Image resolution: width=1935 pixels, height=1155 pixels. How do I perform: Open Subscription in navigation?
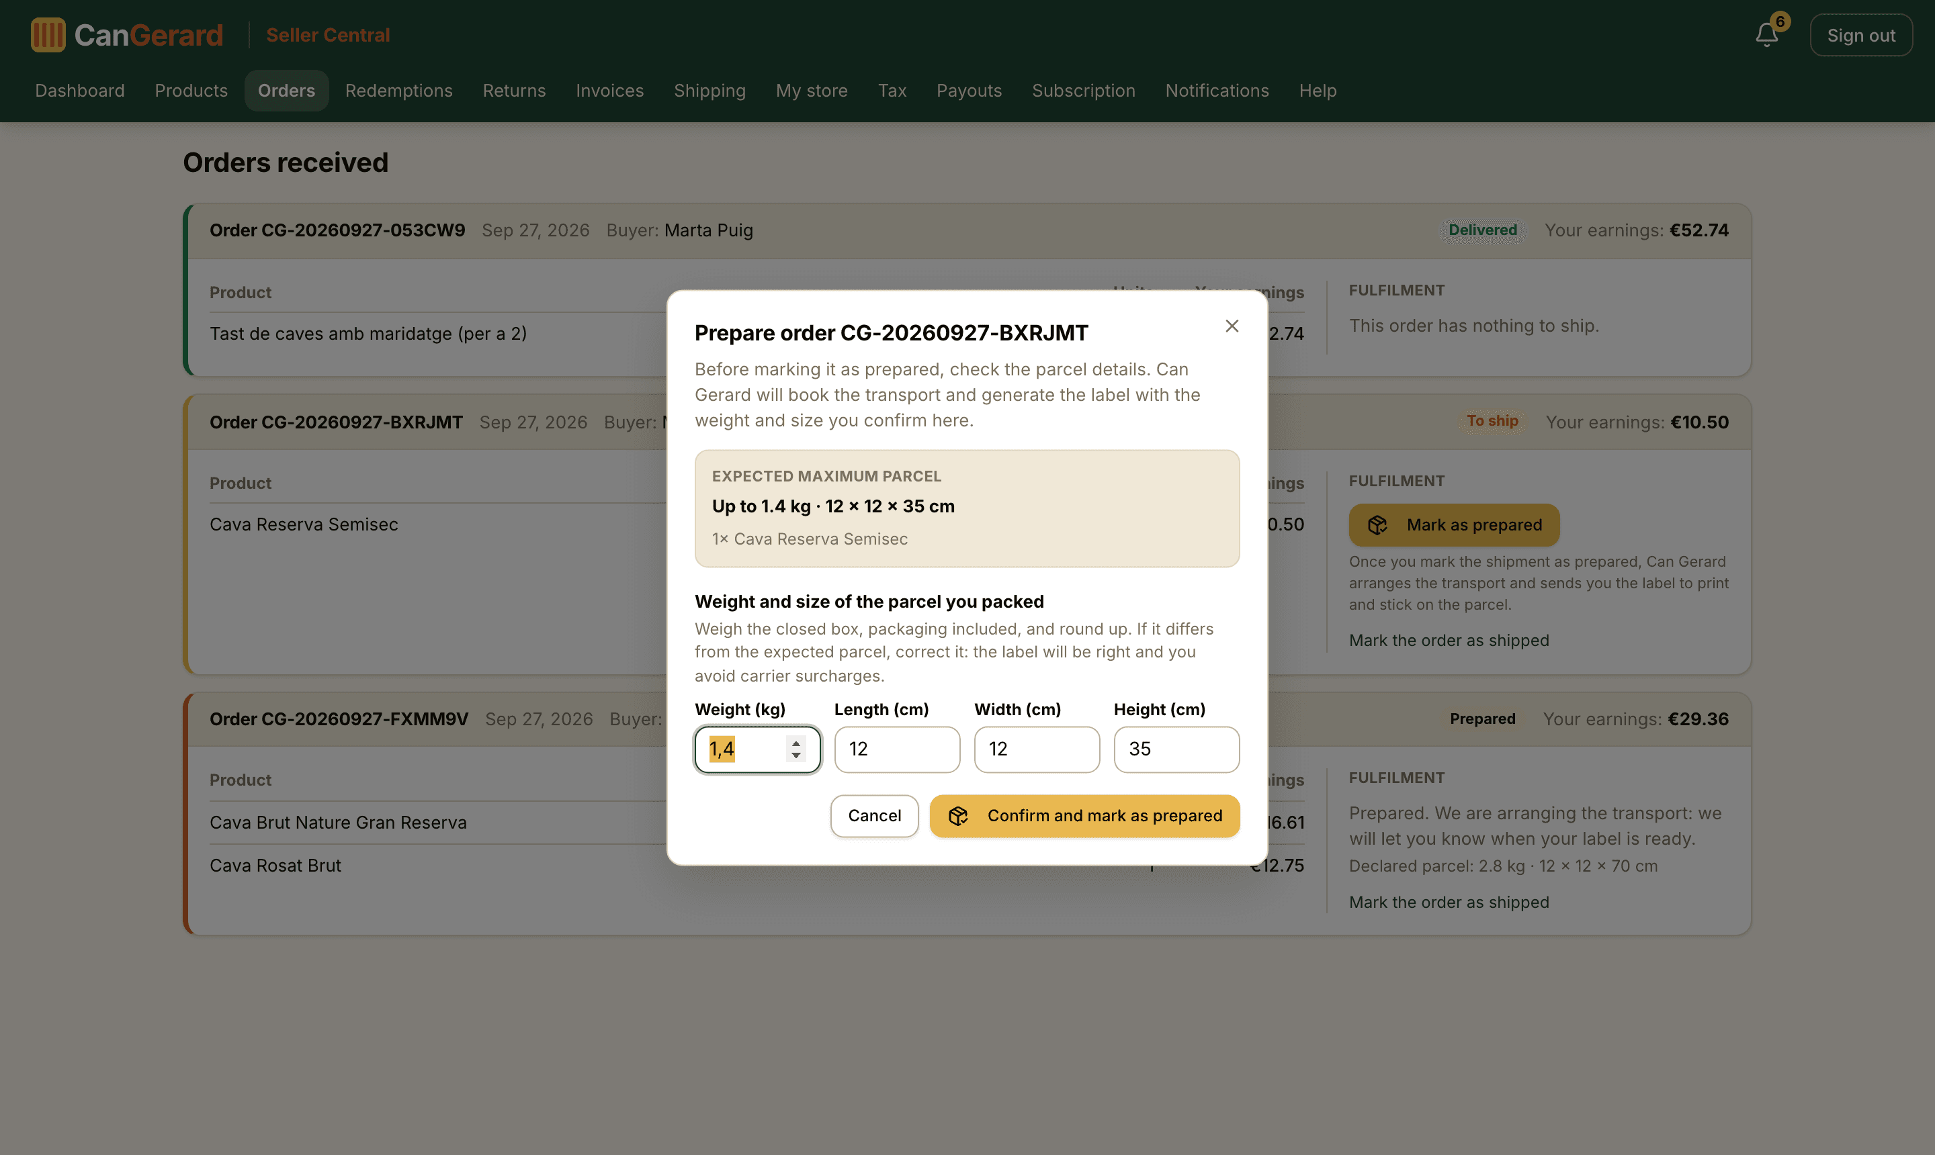point(1083,91)
